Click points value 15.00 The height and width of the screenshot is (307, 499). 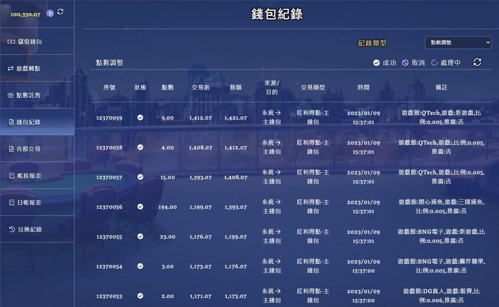click(x=167, y=177)
